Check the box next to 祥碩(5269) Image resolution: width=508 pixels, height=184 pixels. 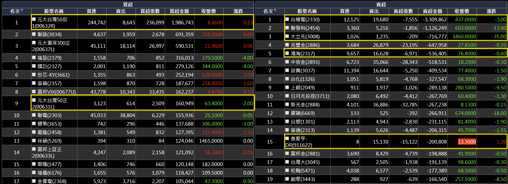(34, 141)
